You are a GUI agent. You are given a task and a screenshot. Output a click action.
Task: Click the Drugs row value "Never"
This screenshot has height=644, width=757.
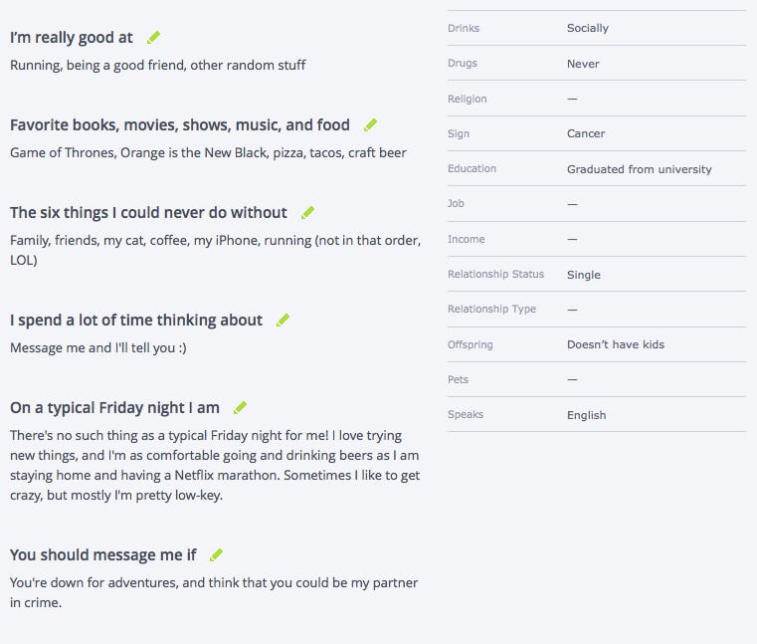[583, 64]
